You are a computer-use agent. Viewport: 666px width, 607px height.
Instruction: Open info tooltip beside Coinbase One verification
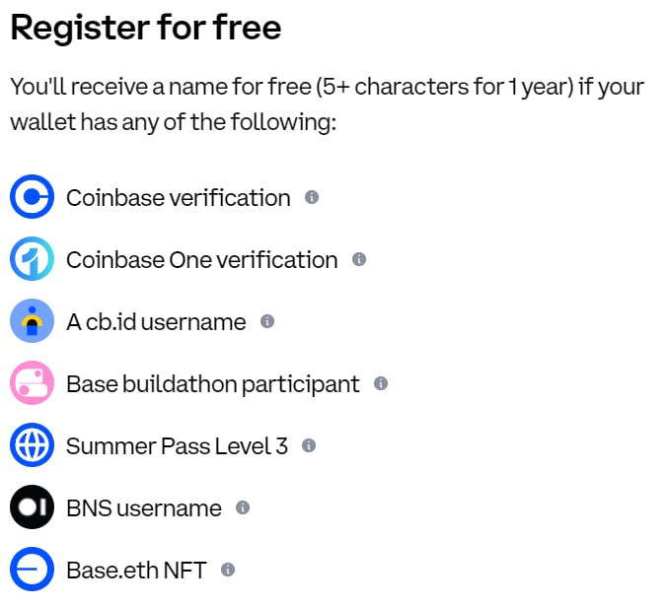click(359, 259)
